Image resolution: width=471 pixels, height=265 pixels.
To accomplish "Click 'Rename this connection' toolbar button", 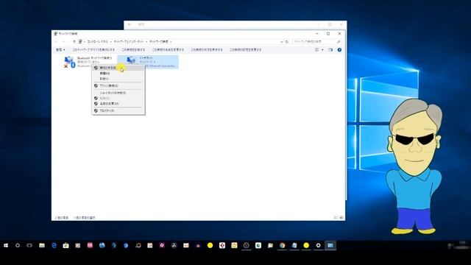I will click(168, 50).
